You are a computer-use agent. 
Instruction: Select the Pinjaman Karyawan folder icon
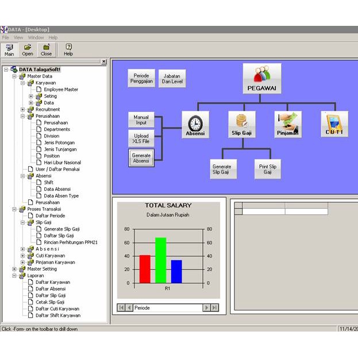(x=30, y=263)
